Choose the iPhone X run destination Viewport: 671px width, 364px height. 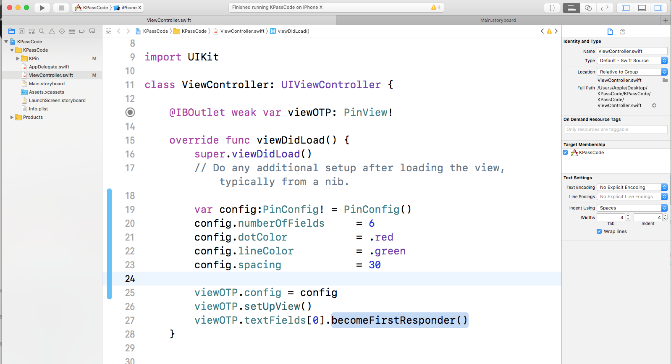tap(128, 8)
